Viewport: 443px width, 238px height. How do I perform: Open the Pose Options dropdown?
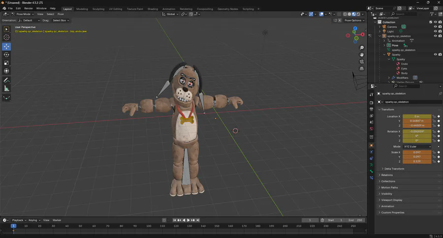click(354, 20)
